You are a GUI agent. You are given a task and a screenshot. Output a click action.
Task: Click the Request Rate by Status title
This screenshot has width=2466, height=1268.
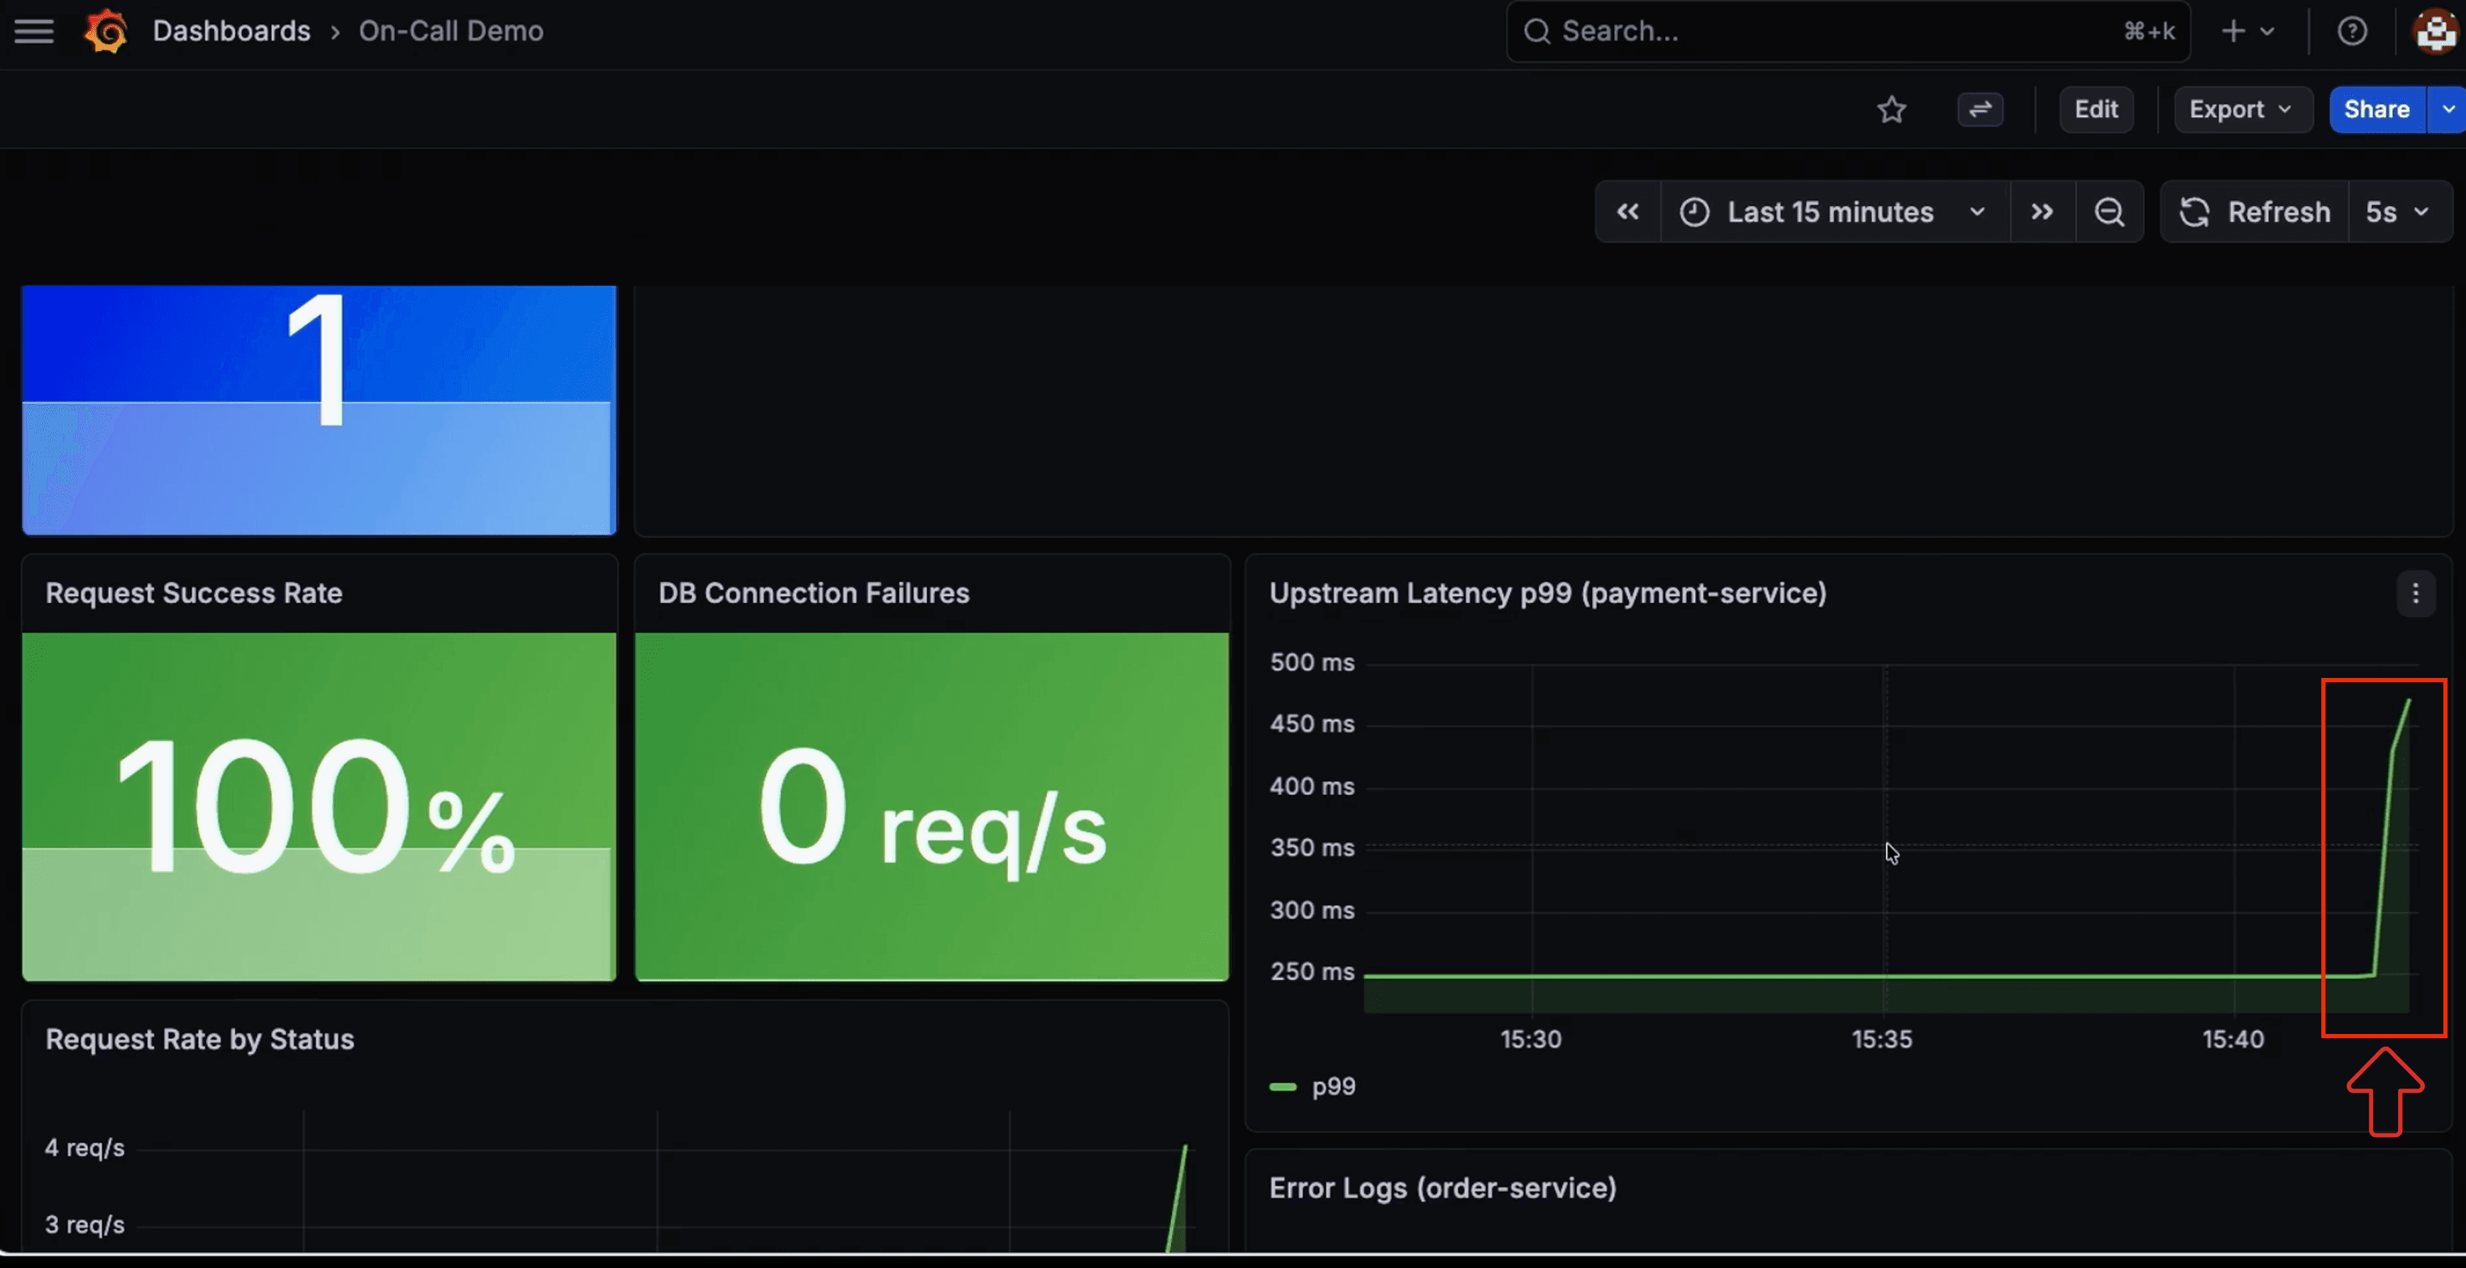click(x=200, y=1040)
